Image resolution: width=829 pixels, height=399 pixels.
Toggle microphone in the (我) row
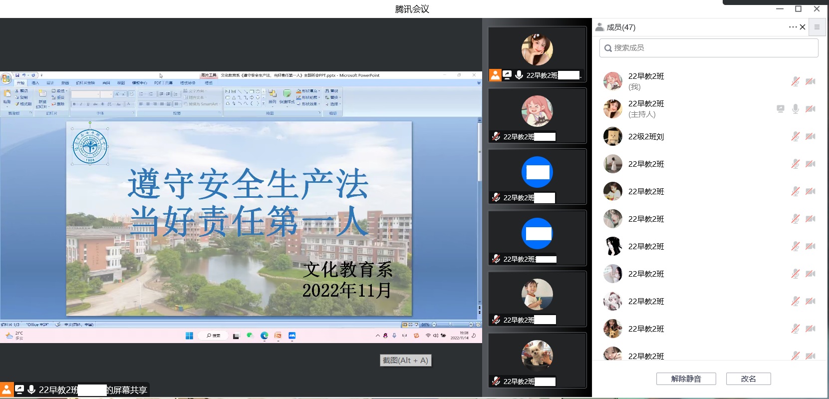coord(796,81)
